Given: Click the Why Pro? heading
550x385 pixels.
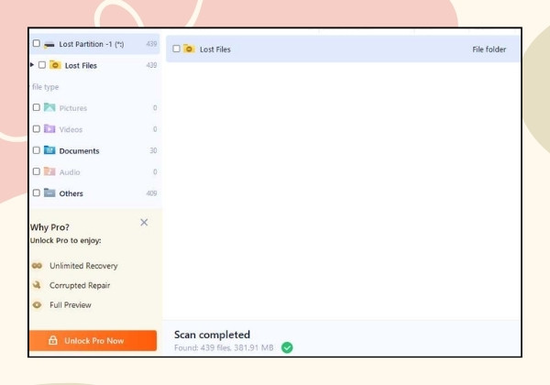Looking at the screenshot, I should coord(49,227).
